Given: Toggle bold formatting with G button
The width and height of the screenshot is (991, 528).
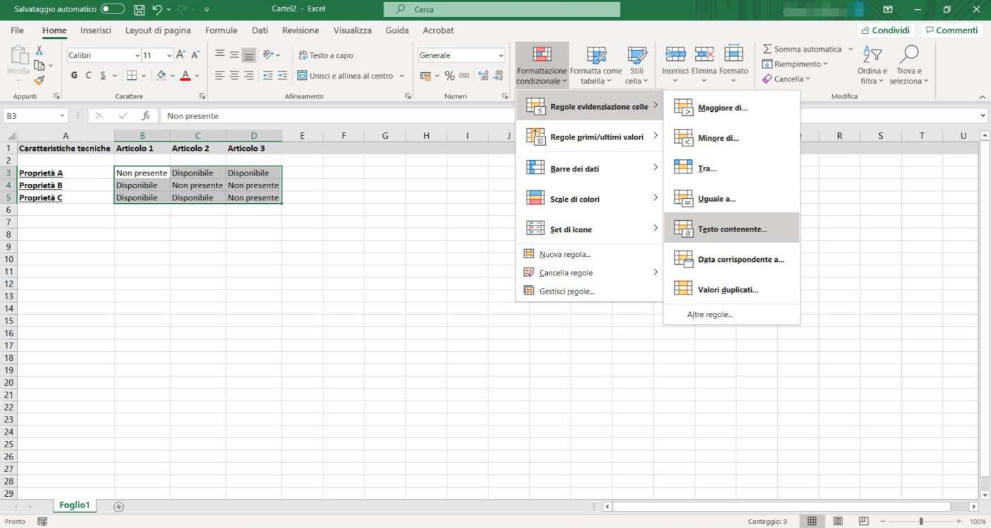Looking at the screenshot, I should (x=74, y=76).
